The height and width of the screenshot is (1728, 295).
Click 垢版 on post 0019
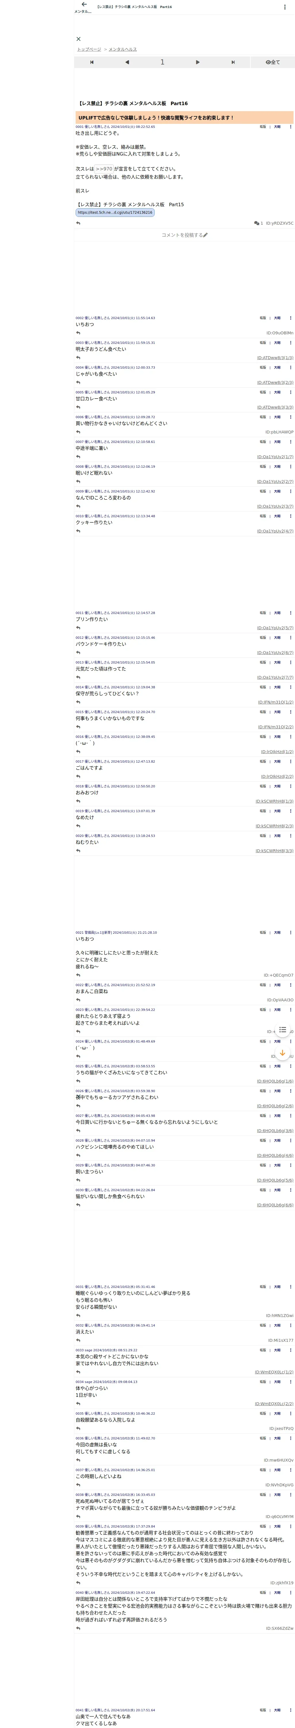tap(263, 811)
